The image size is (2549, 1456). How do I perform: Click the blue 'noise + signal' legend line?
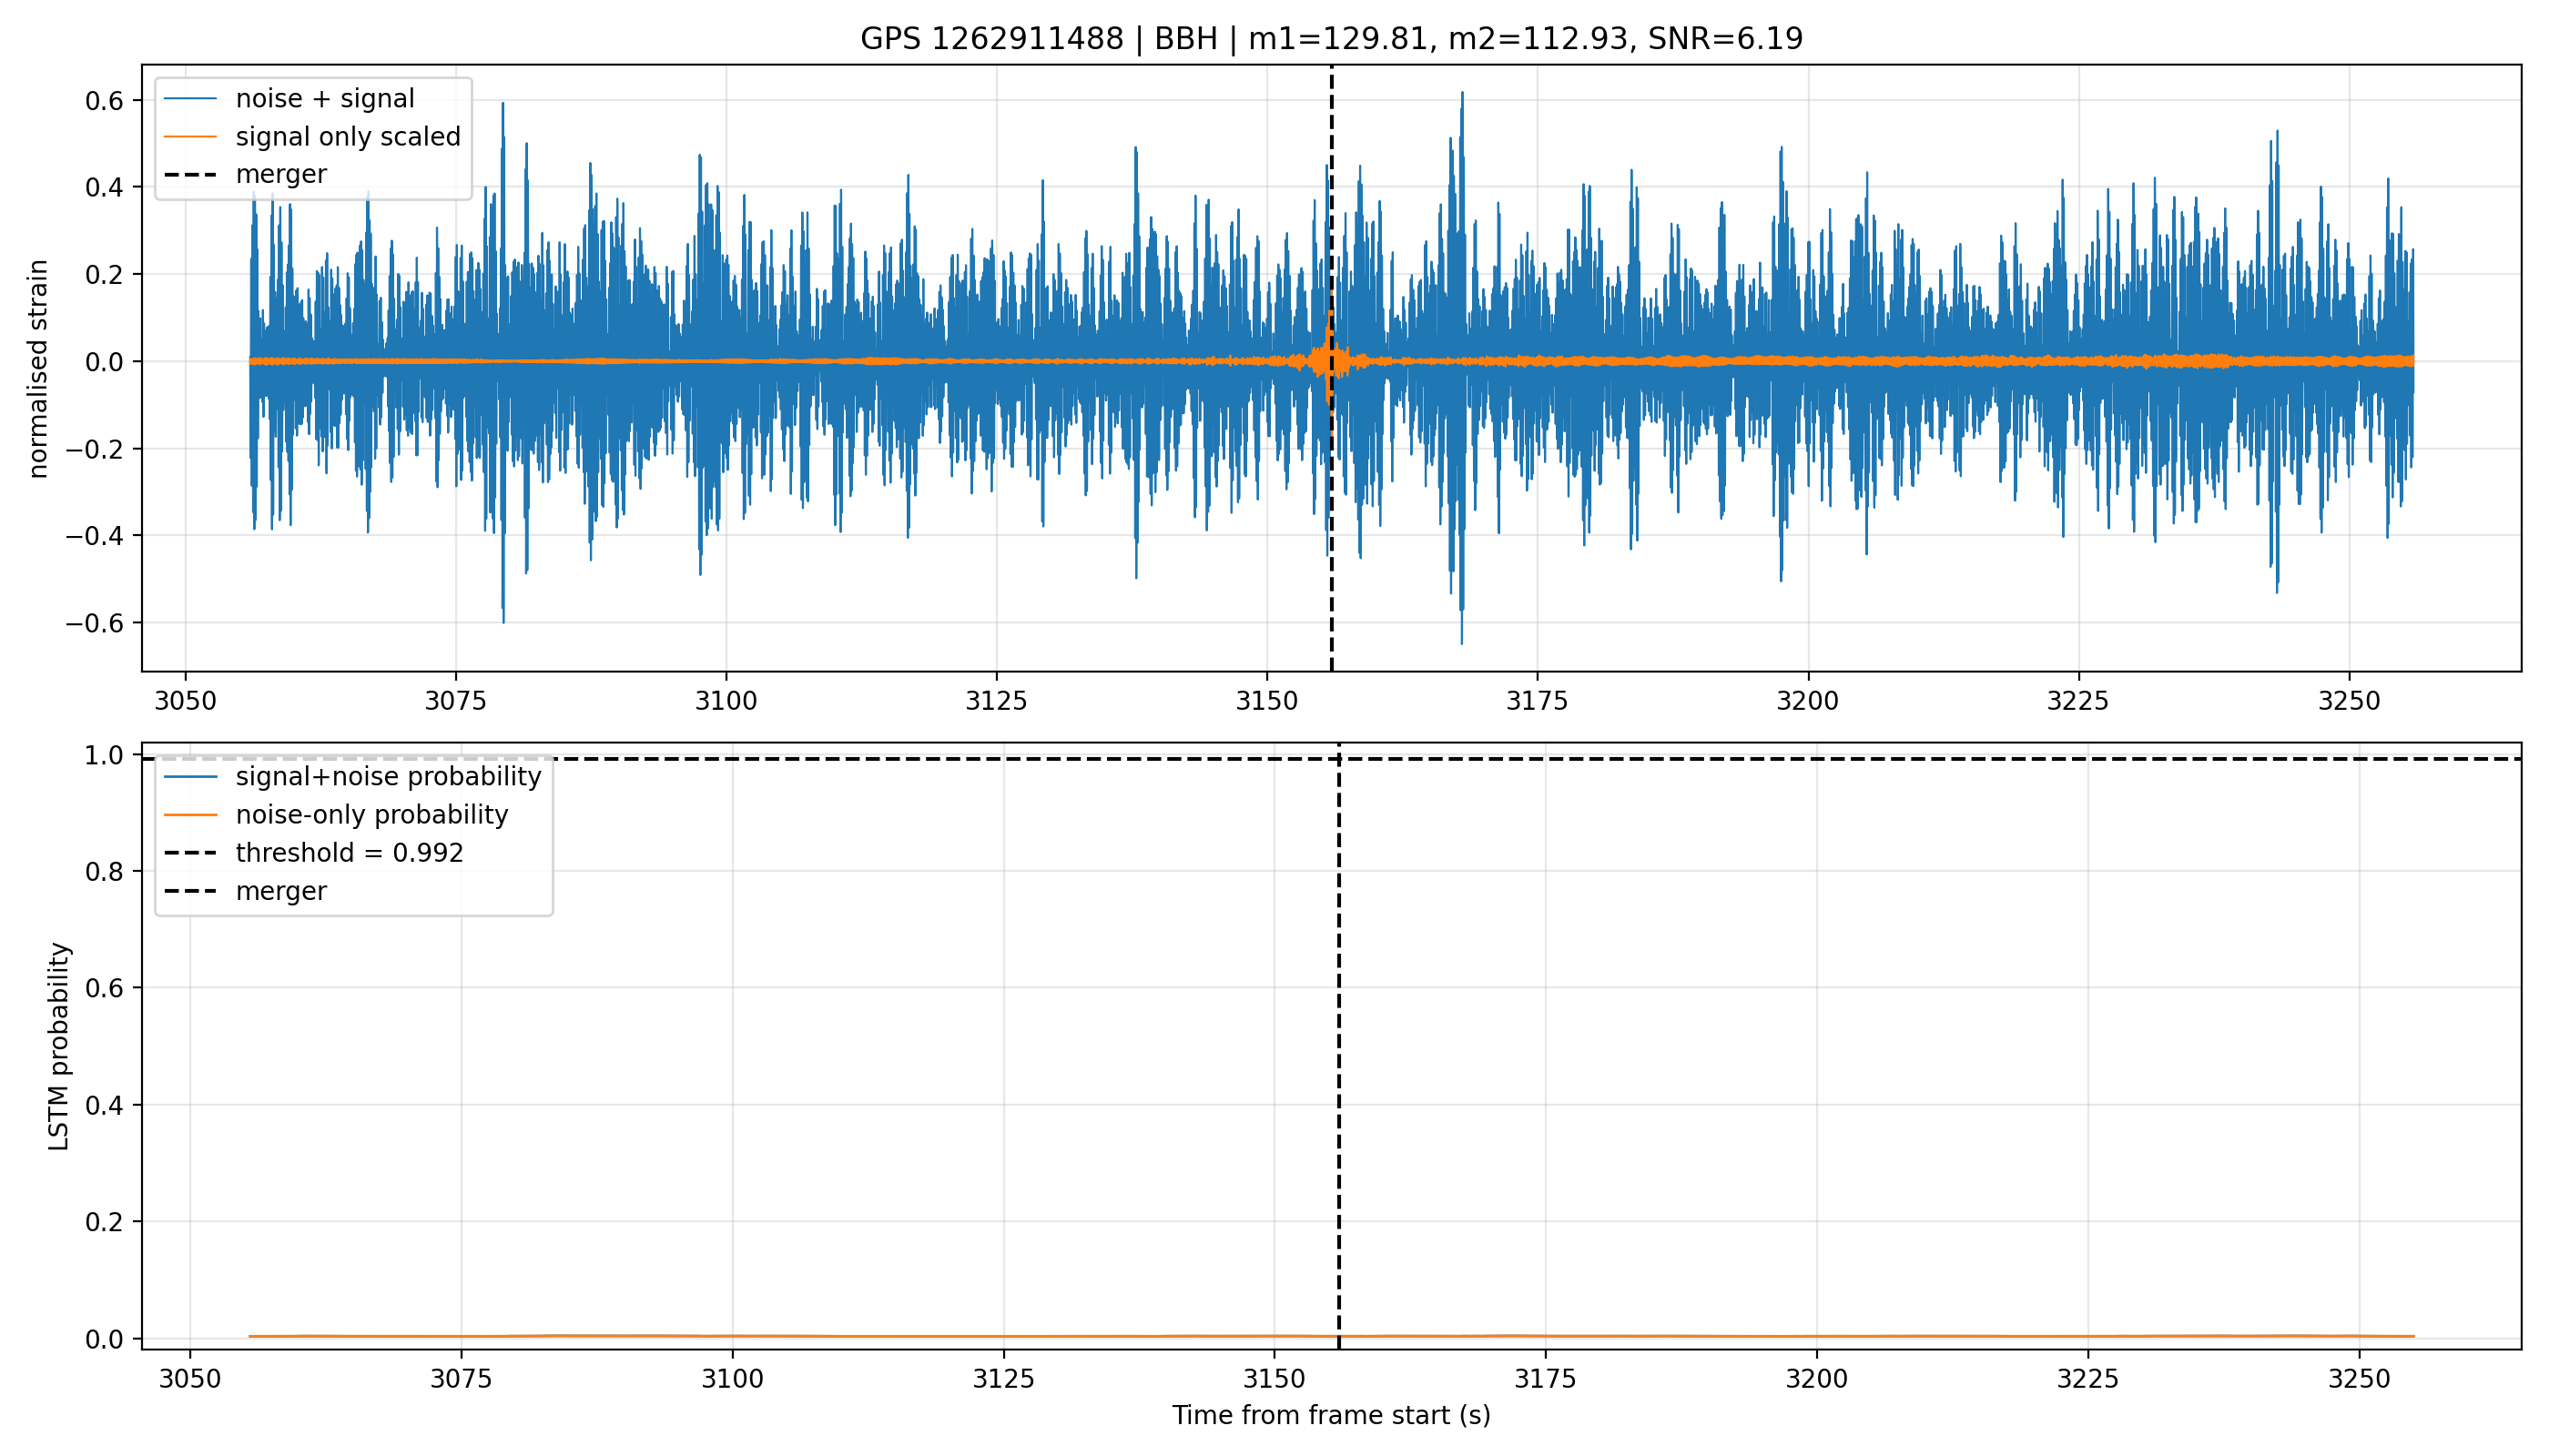tap(190, 98)
